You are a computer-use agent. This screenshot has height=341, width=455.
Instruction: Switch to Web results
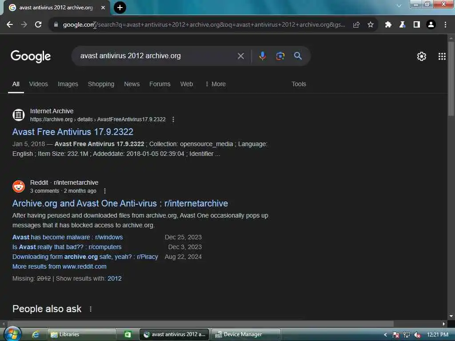[x=187, y=84]
